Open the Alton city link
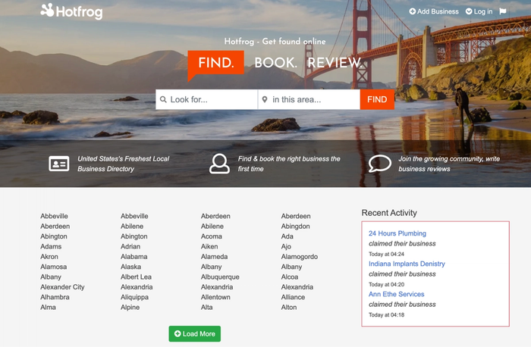Image resolution: width=531 pixels, height=347 pixels. click(289, 308)
